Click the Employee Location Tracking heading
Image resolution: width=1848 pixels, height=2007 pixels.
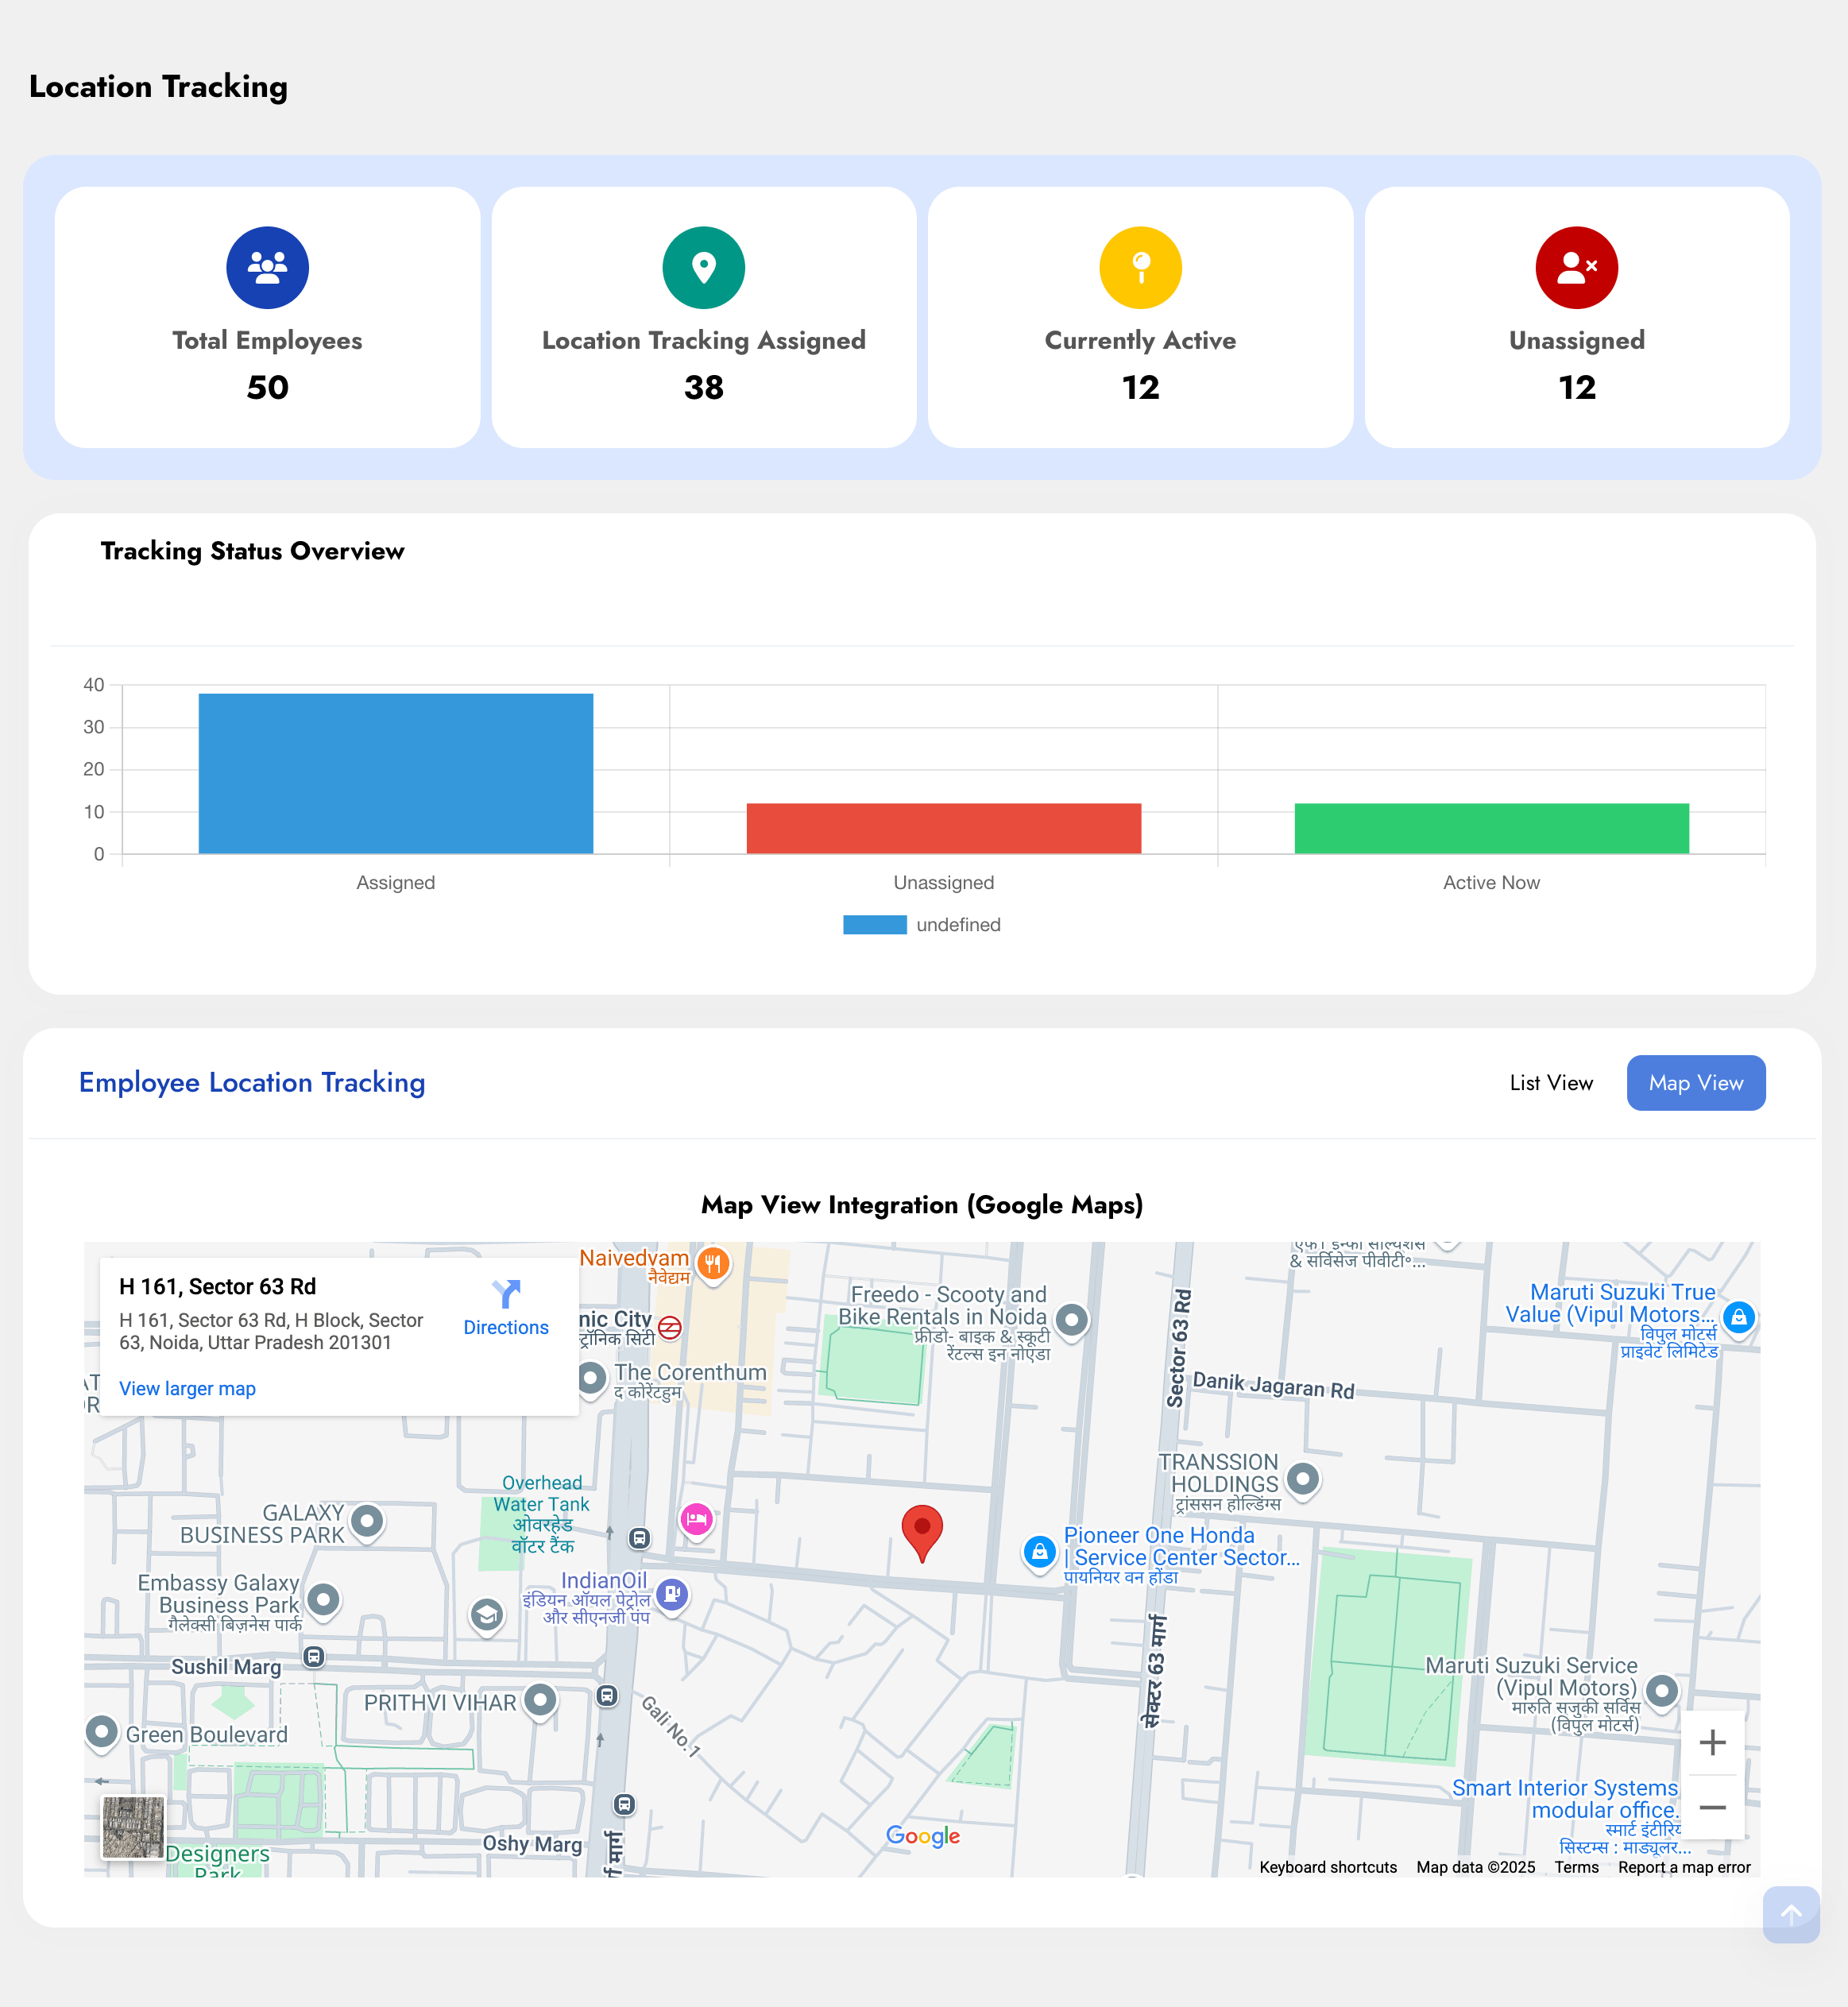(252, 1082)
